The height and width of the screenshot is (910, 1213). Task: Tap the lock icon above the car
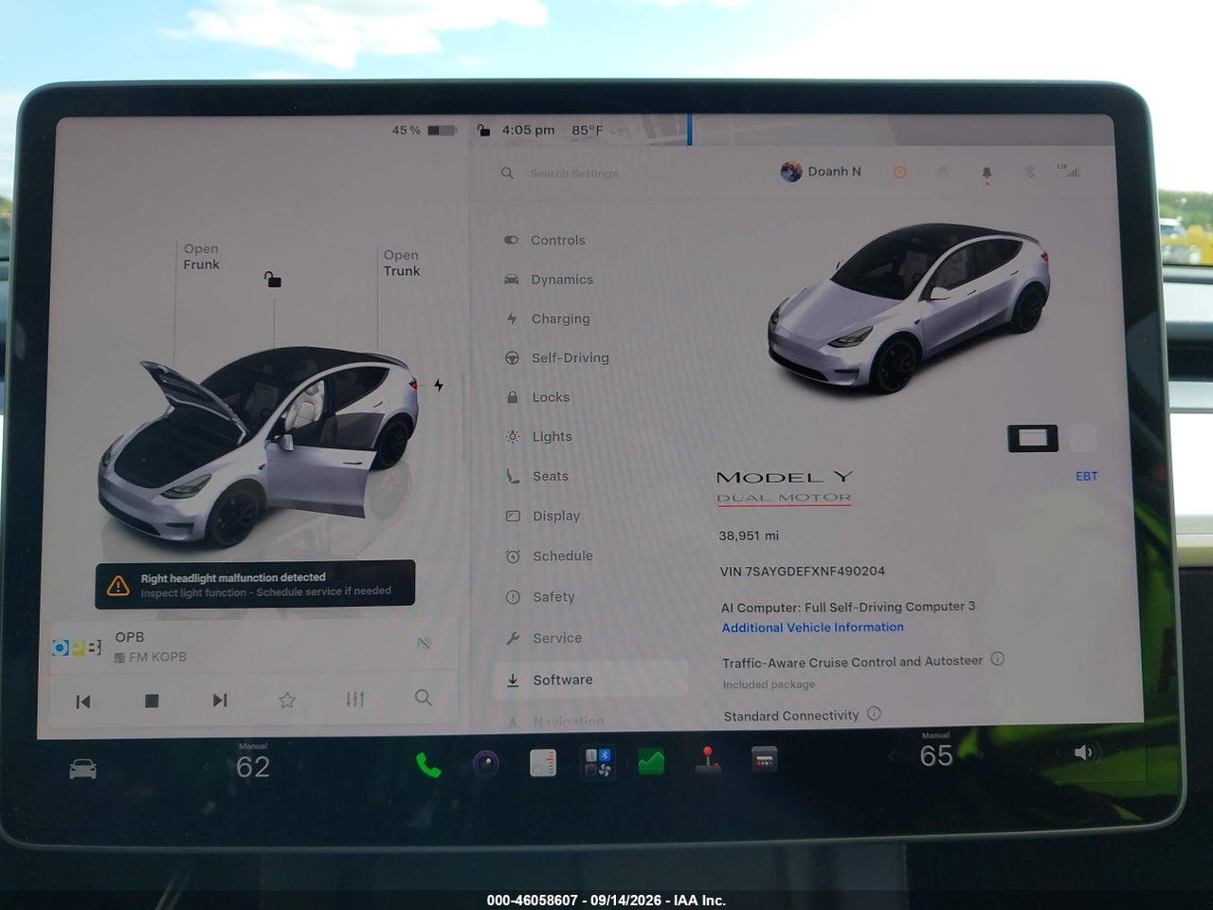coord(273,279)
